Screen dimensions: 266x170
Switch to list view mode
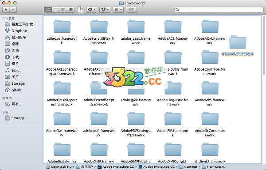(x=56, y=10)
